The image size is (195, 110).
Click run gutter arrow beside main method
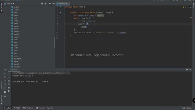(x=61, y=13)
